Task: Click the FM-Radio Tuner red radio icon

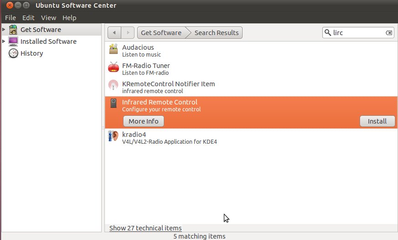Action: (114, 68)
